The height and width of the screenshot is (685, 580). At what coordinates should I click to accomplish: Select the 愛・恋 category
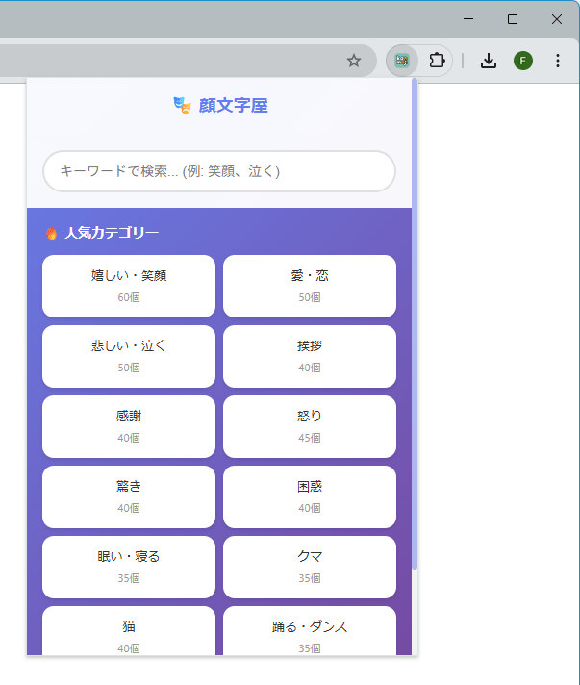click(x=310, y=286)
